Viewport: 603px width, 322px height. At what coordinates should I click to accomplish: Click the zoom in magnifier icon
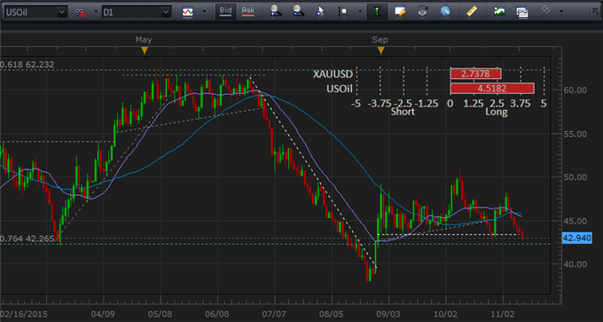coord(275,12)
